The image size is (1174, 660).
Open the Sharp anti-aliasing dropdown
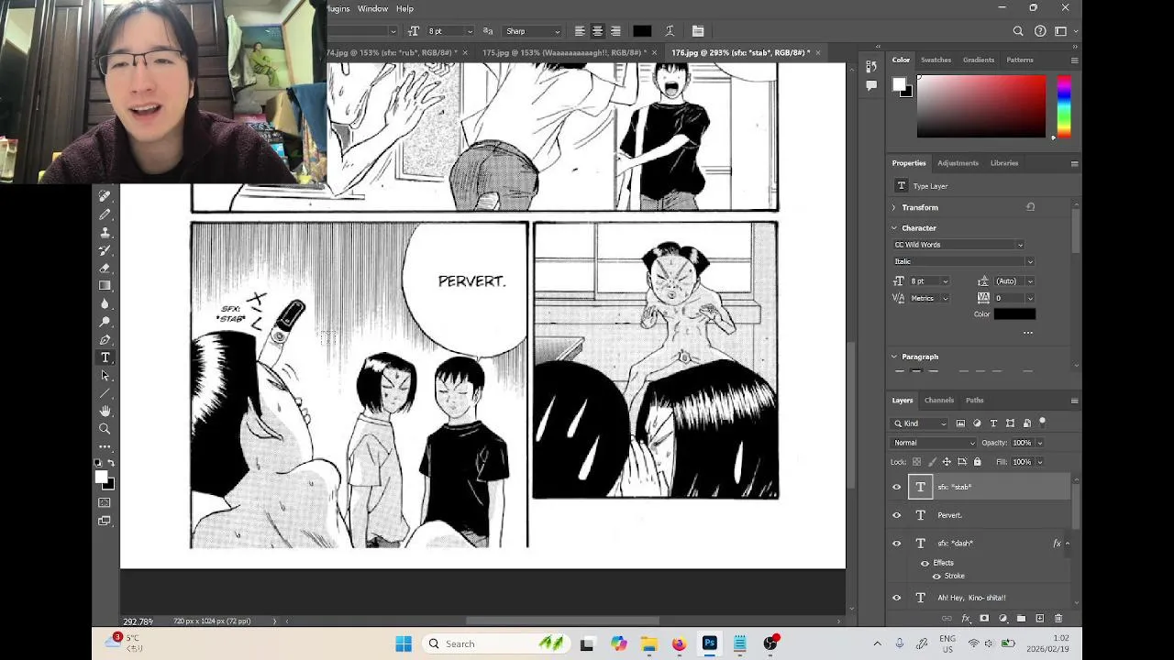coord(532,31)
